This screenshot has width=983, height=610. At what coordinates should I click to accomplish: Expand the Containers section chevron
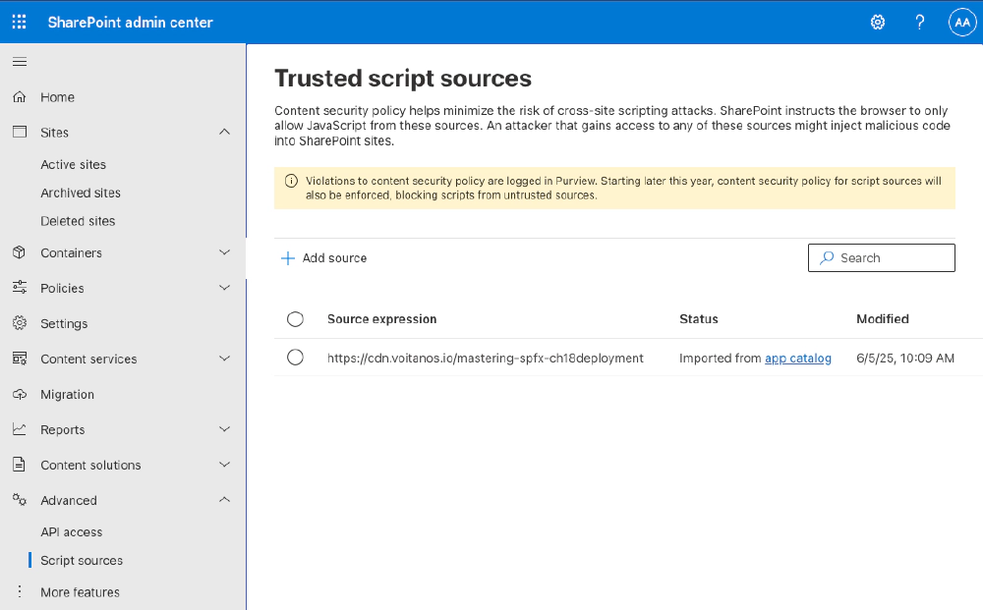click(x=224, y=251)
